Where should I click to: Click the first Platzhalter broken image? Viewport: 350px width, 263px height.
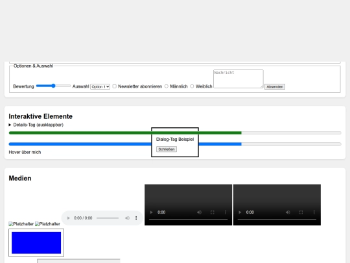click(x=21, y=224)
